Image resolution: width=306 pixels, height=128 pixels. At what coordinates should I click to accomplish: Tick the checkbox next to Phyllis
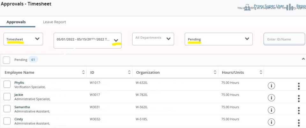point(7,84)
